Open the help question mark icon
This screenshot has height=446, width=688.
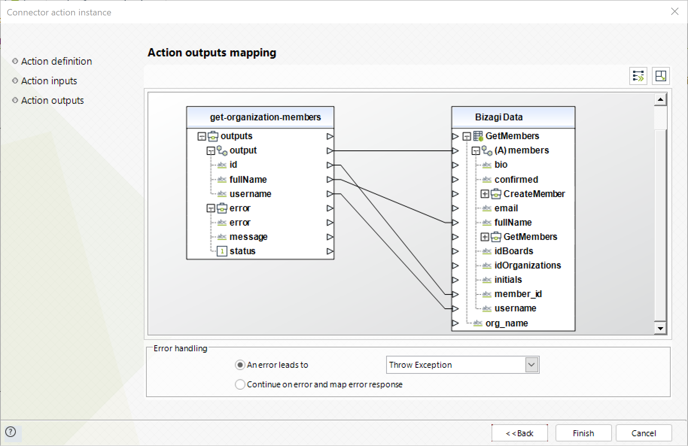(11, 432)
